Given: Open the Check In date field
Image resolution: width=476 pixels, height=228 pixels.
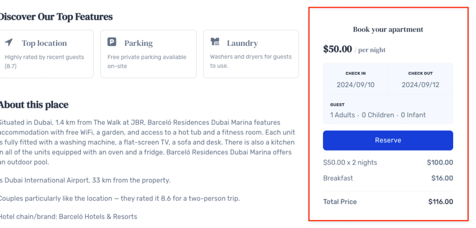Looking at the screenshot, I should pos(356,79).
